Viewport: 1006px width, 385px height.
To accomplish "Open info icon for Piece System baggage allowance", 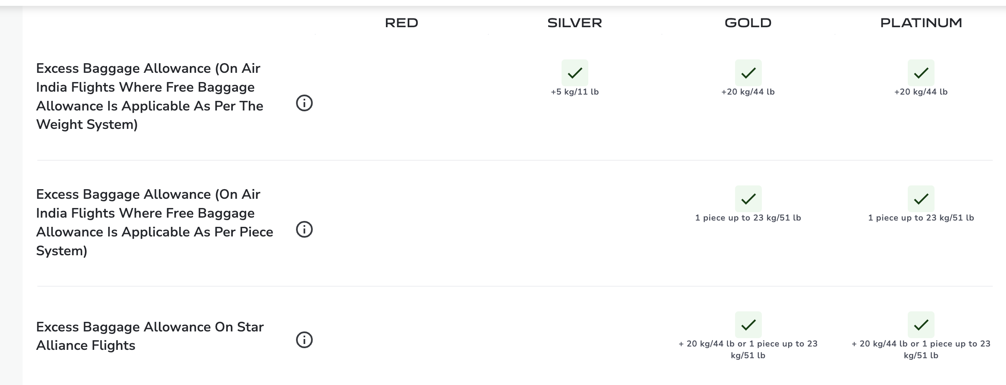I will (304, 229).
